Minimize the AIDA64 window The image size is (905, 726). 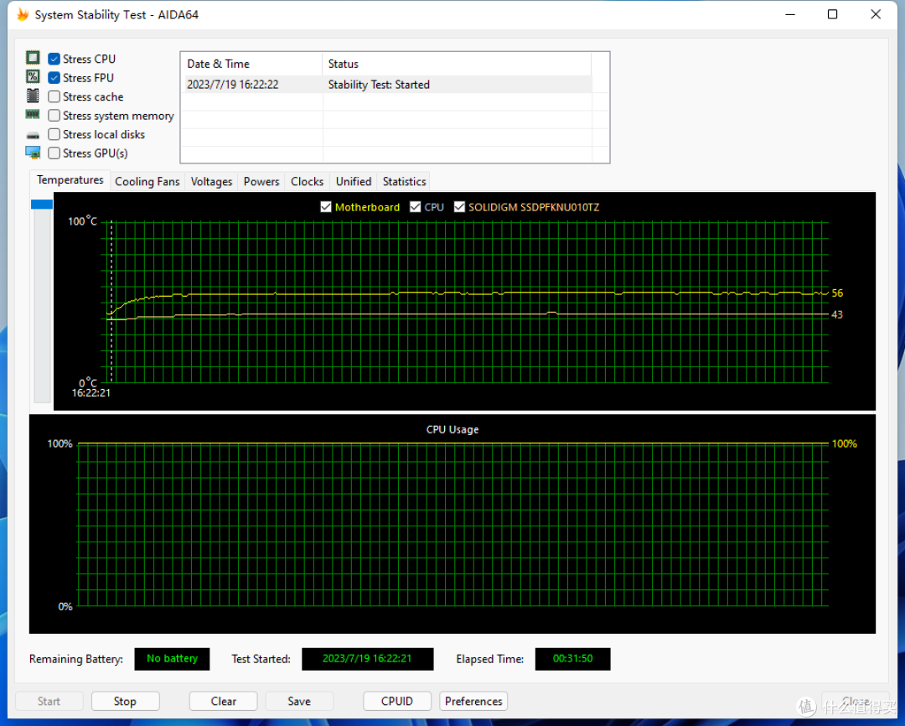790,14
